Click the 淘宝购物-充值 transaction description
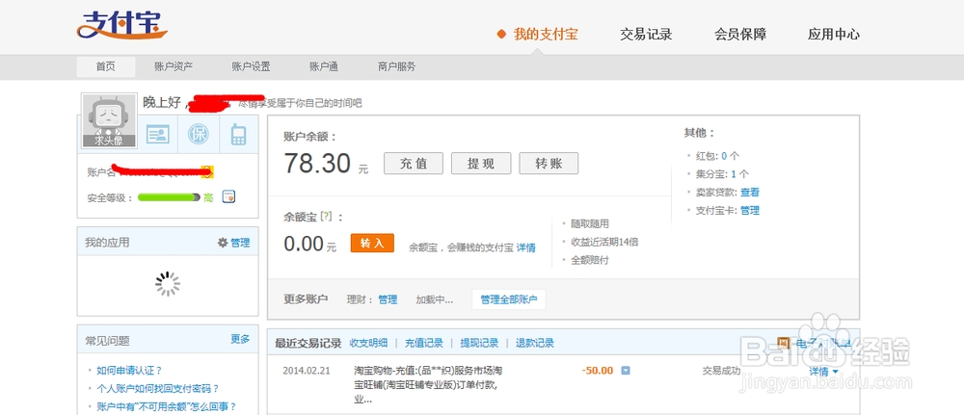This screenshot has height=415, width=964. tap(429, 385)
